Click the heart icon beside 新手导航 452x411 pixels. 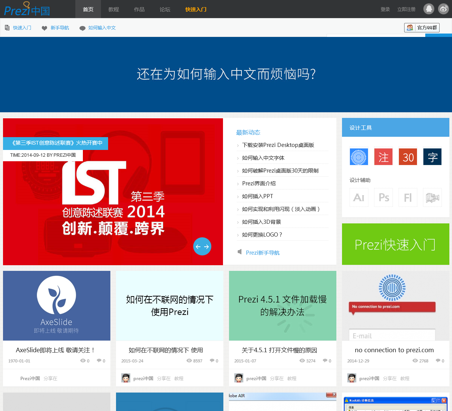[44, 28]
